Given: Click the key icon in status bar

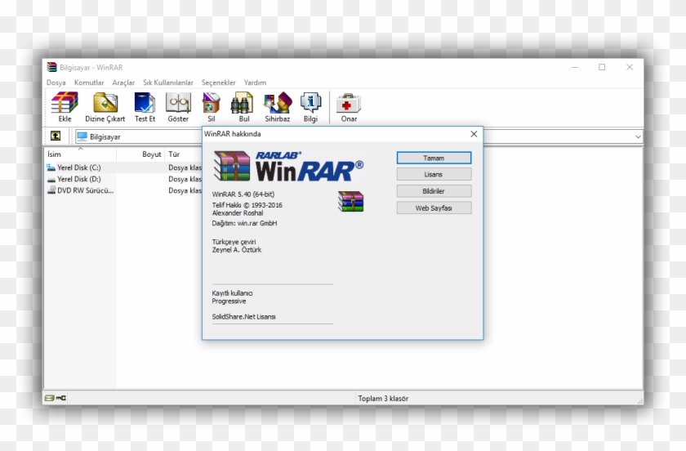Looking at the screenshot, I should point(60,398).
